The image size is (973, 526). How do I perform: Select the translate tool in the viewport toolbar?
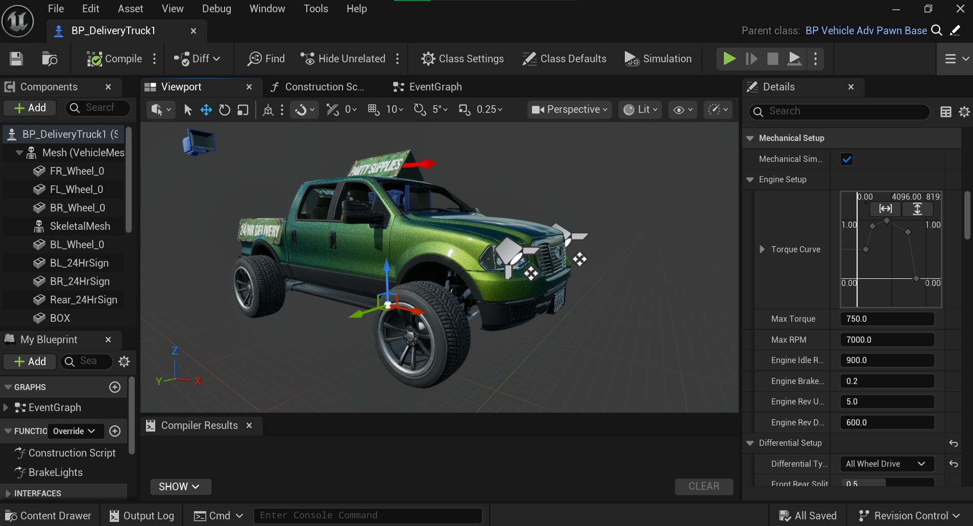pyautogui.click(x=206, y=110)
